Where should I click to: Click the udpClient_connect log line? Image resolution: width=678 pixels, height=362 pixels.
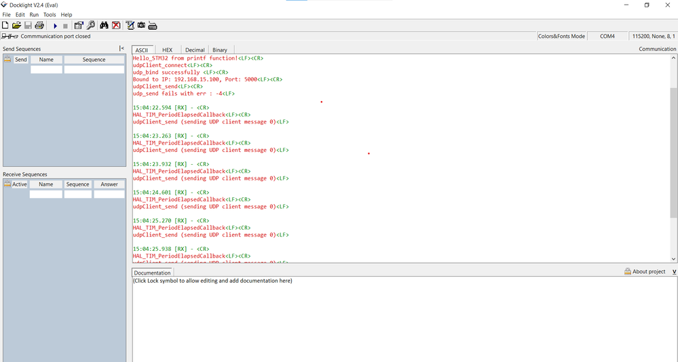click(x=172, y=65)
